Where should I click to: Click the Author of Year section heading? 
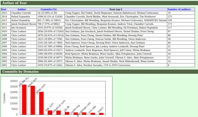(15, 3)
